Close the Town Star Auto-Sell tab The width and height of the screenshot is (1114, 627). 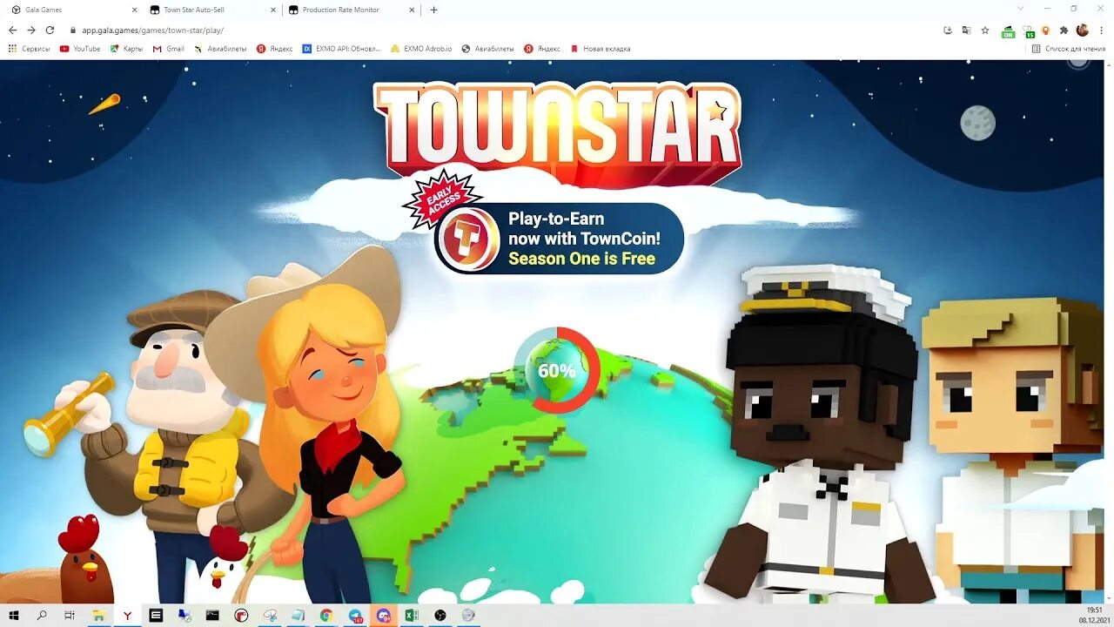tap(272, 10)
